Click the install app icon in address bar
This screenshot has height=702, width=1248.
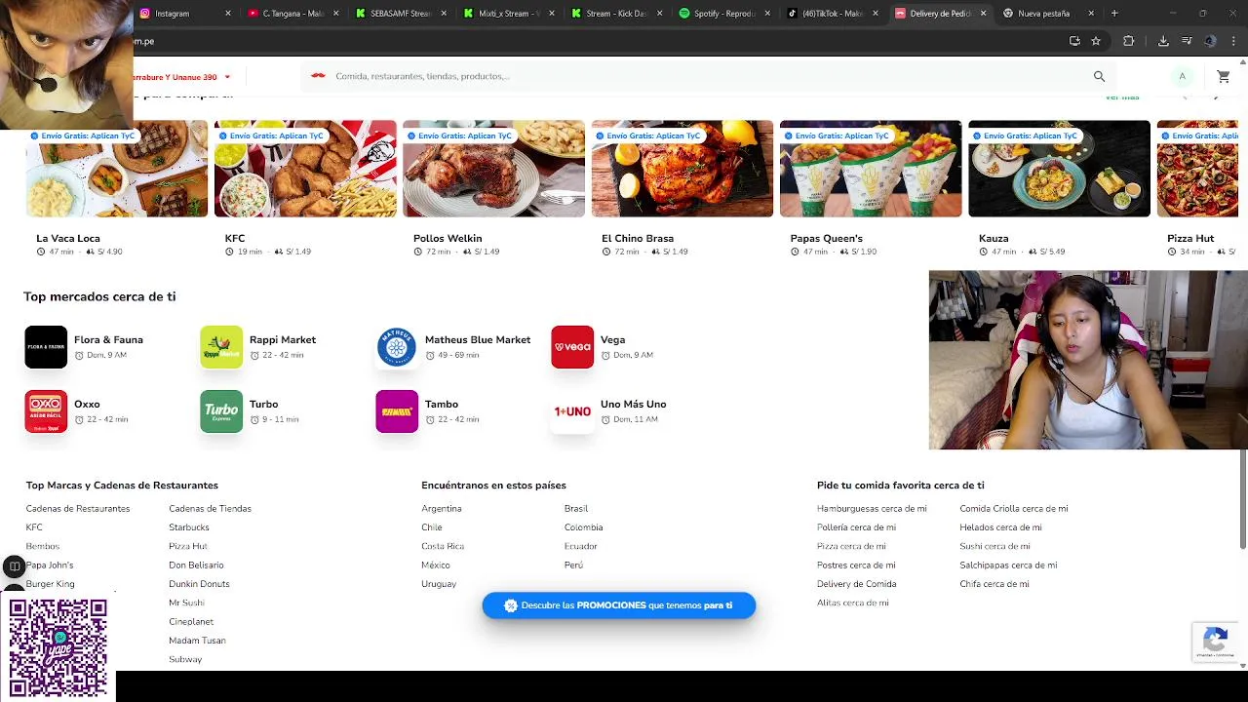[x=1074, y=41]
